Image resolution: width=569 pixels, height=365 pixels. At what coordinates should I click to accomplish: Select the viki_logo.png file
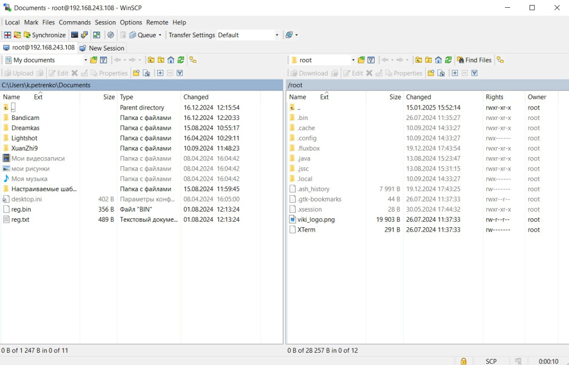click(x=316, y=219)
